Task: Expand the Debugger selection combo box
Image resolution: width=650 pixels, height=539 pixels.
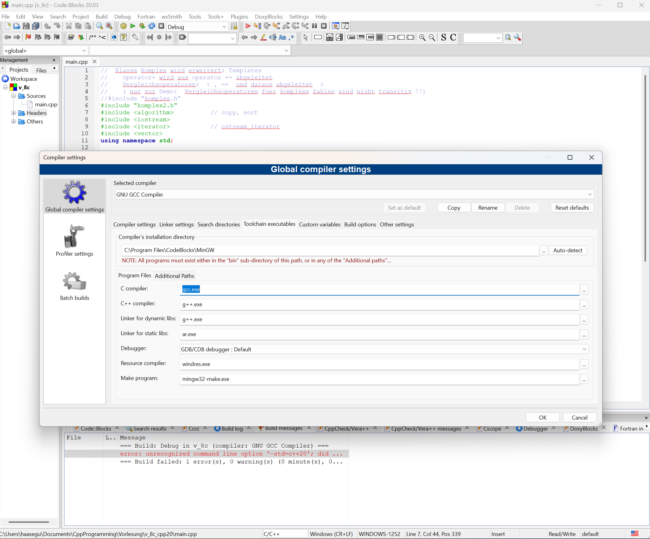Action: [x=584, y=349]
